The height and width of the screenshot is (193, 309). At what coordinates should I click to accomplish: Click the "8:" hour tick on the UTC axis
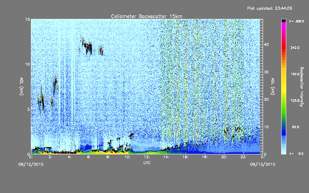pyautogui.click(x=109, y=157)
